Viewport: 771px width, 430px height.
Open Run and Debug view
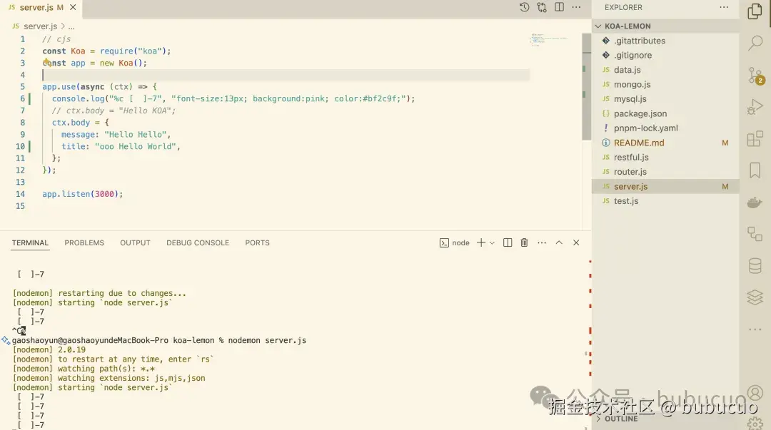755,107
